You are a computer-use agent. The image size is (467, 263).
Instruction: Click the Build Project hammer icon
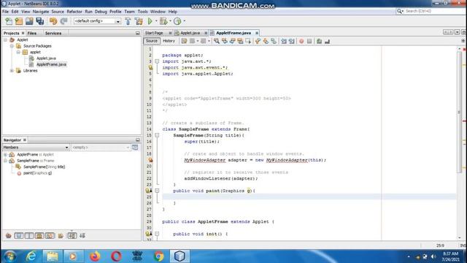128,21
